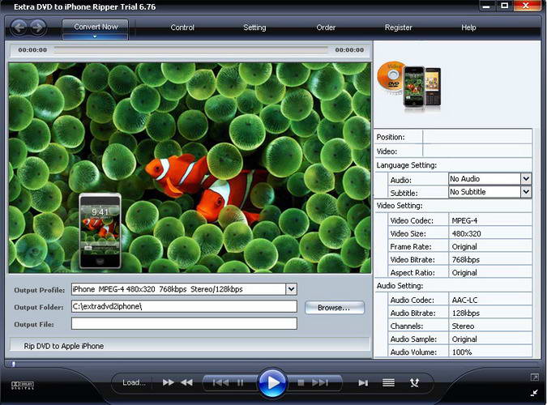
Task: Click the next chapter button
Action: [320, 382]
